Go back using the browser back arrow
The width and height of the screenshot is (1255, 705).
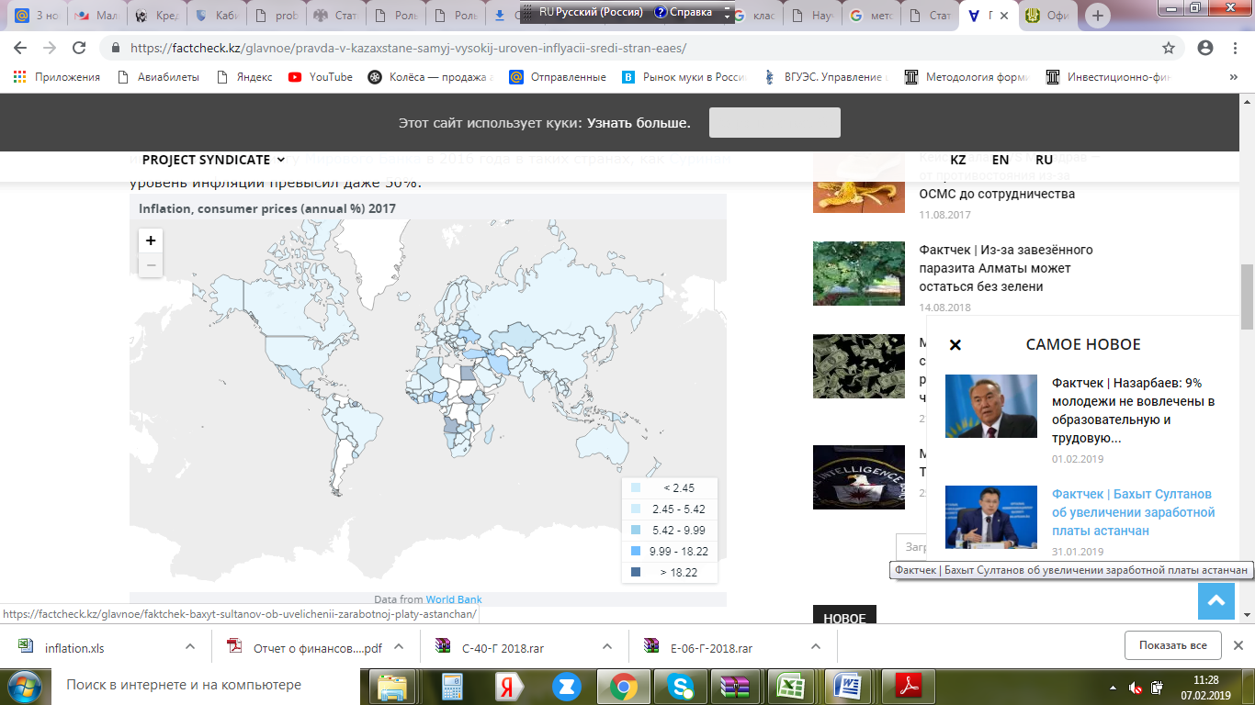point(21,48)
